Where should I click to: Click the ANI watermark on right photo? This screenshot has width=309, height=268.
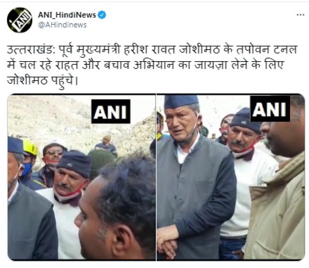270,109
